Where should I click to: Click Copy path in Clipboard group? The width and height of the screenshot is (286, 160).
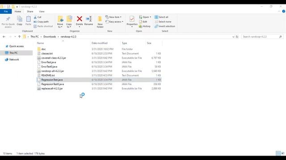tap(41, 22)
